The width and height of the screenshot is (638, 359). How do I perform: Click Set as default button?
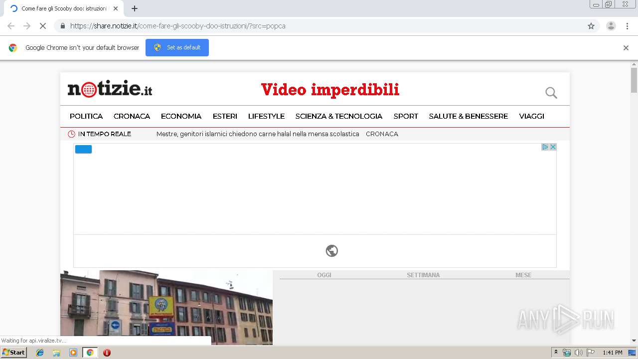coord(177,47)
